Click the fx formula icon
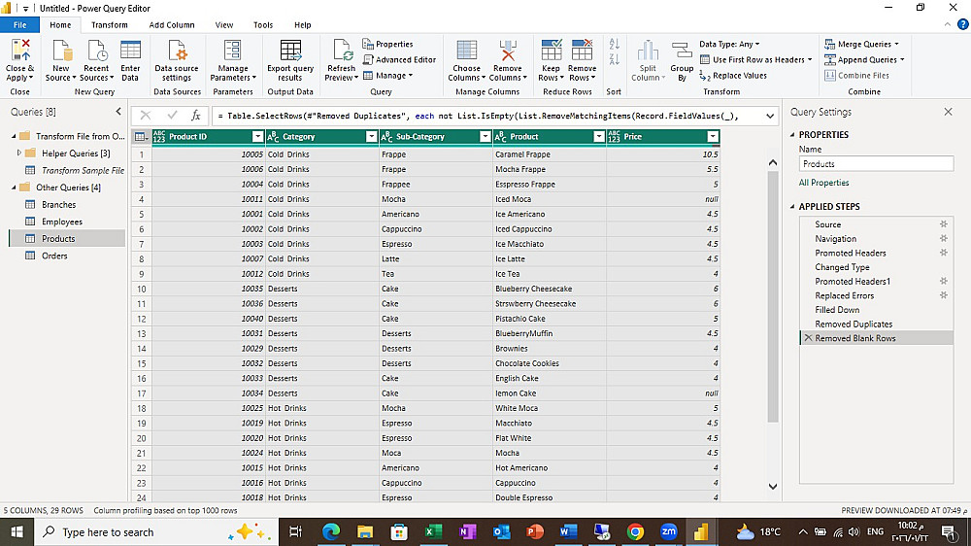This screenshot has height=546, width=971. (x=196, y=116)
